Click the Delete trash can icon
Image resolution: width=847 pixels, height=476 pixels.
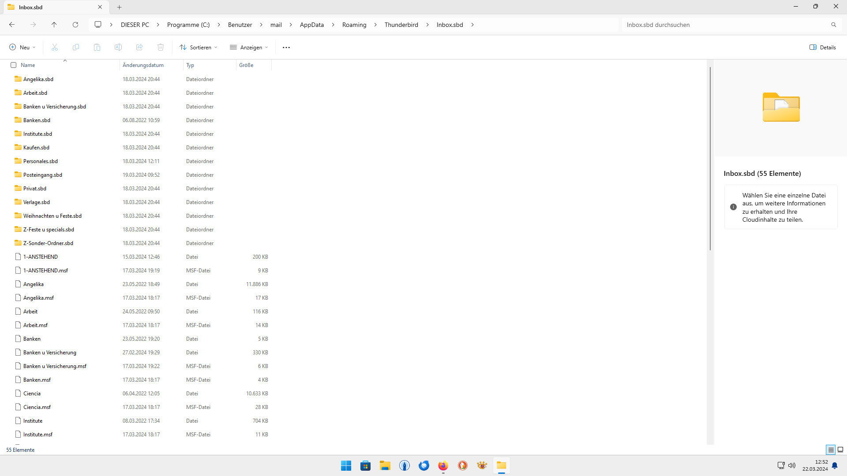tap(161, 47)
